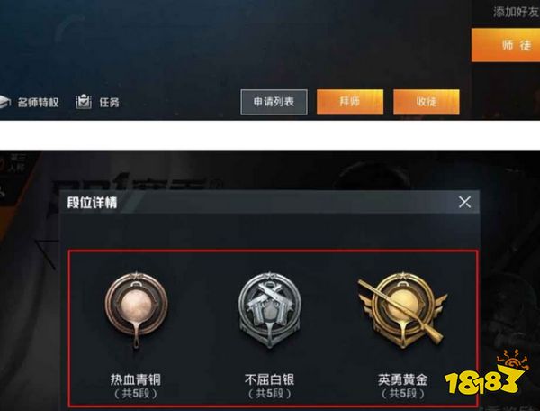Click the 不屈白银 rank name
The height and width of the screenshot is (411, 540).
[269, 379]
